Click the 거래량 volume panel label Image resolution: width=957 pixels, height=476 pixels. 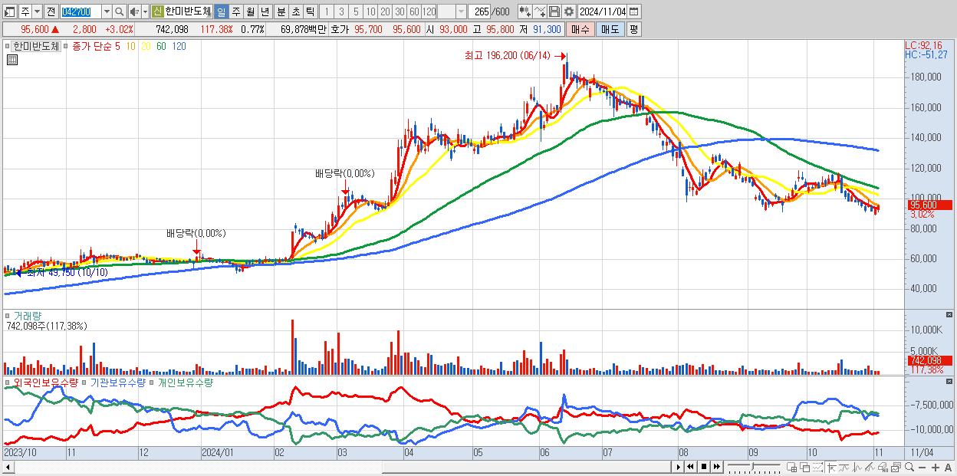[x=28, y=316]
